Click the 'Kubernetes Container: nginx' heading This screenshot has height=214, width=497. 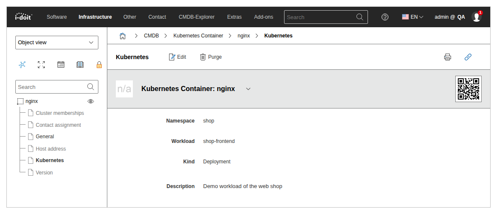[188, 89]
